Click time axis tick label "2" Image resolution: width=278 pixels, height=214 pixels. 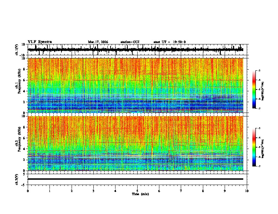72,191
